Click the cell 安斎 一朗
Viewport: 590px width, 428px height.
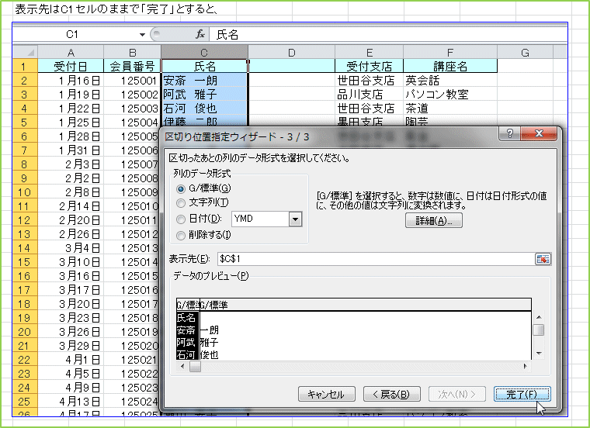(x=204, y=81)
